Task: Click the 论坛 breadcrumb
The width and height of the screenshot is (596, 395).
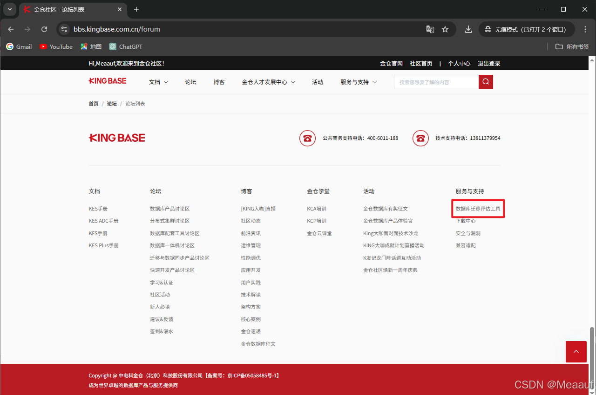Action: [112, 104]
